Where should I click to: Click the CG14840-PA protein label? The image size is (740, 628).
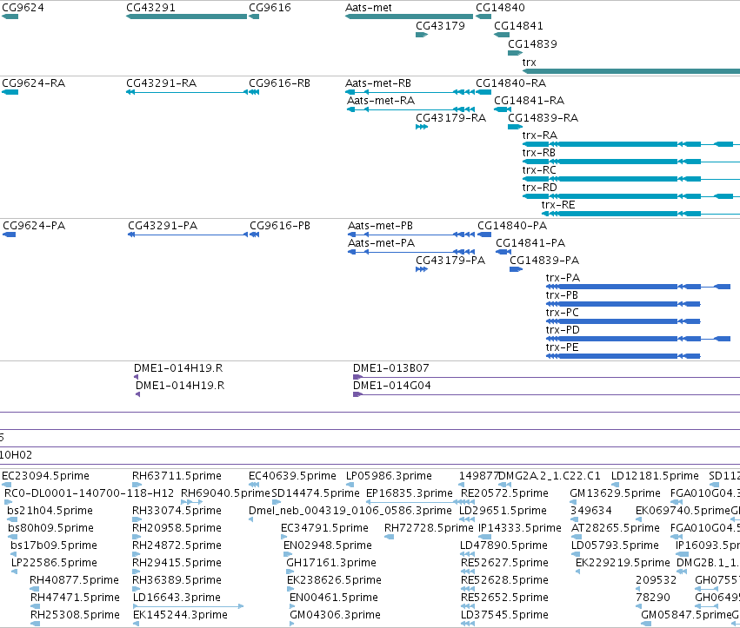tap(512, 226)
